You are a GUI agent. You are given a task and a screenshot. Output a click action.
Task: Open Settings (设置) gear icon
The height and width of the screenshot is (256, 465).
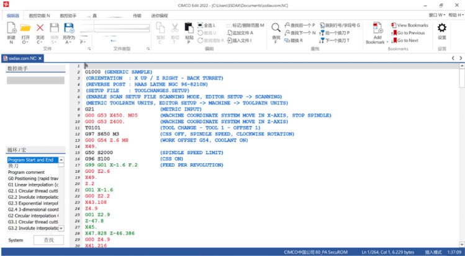point(442,28)
